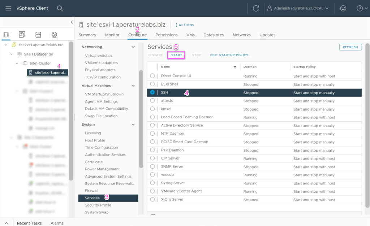370x226 pixels.
Task: Select the SNMP Server radio button
Action: click(x=153, y=166)
